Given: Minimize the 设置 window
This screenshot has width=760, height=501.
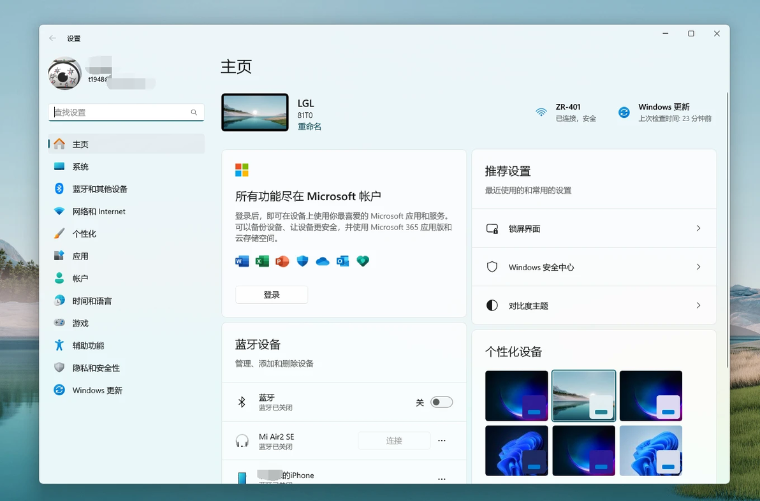Looking at the screenshot, I should 666,33.
